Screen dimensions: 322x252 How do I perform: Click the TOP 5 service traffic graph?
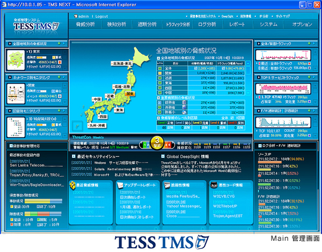[x=283, y=88]
